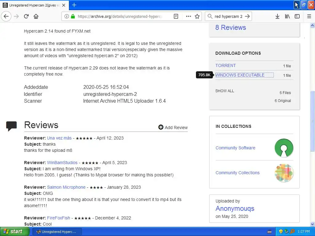Image resolution: width=315 pixels, height=236 pixels.
Task: Download the WINDOWS EXECUTABLE file
Action: [240, 75]
